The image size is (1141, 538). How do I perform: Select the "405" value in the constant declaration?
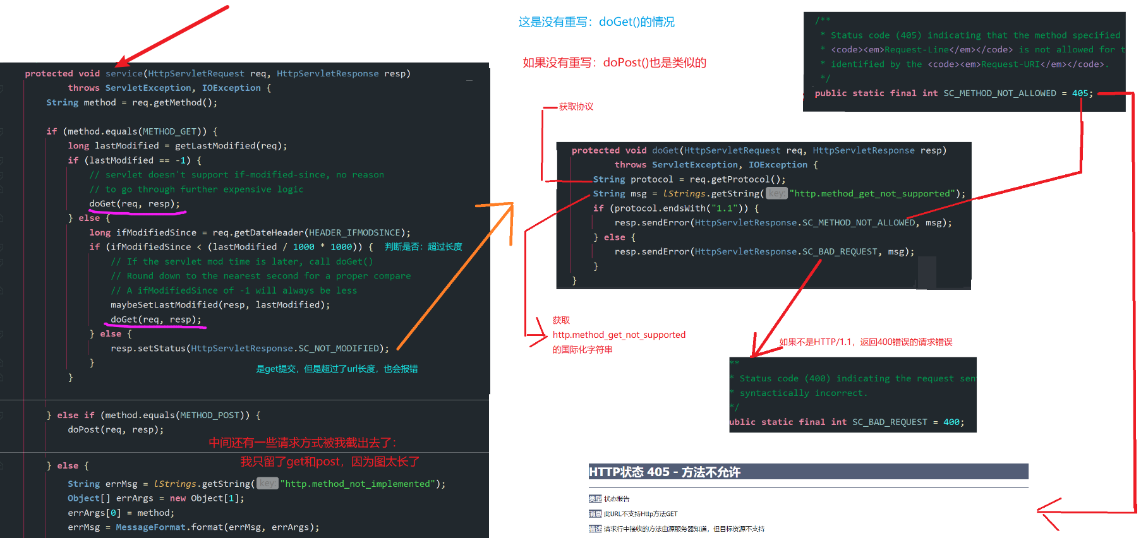pos(1080,93)
